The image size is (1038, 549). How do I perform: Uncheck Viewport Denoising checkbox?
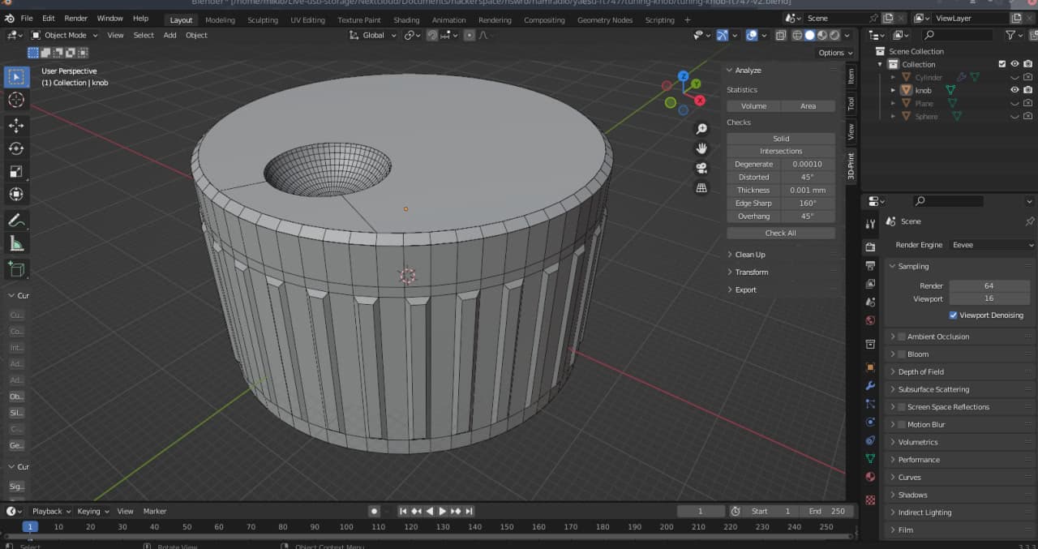[953, 315]
